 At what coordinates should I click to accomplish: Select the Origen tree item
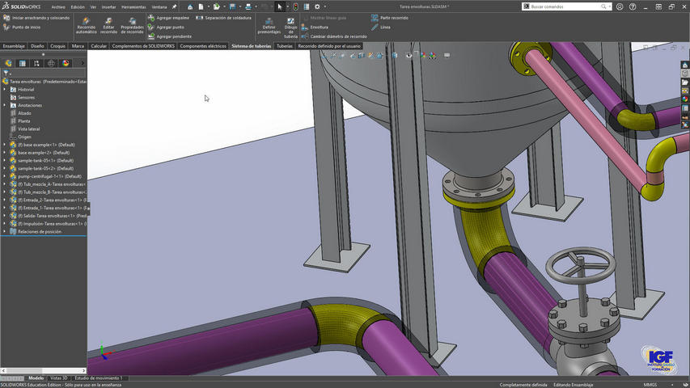tap(24, 137)
